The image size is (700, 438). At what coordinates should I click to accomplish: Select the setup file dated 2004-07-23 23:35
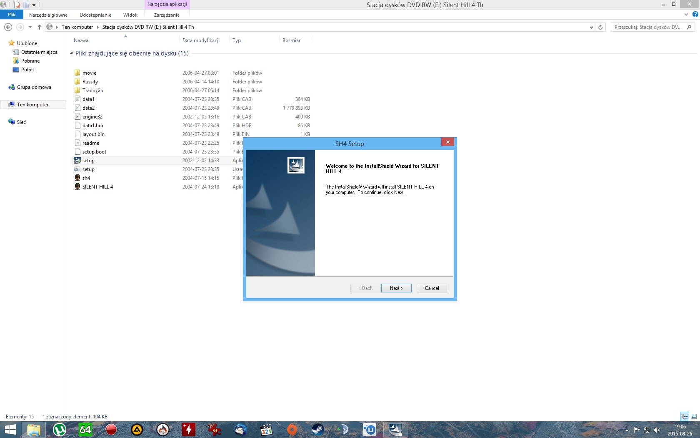click(88, 169)
